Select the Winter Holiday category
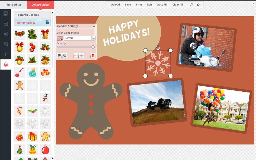The image size is (256, 160). pyautogui.click(x=32, y=23)
